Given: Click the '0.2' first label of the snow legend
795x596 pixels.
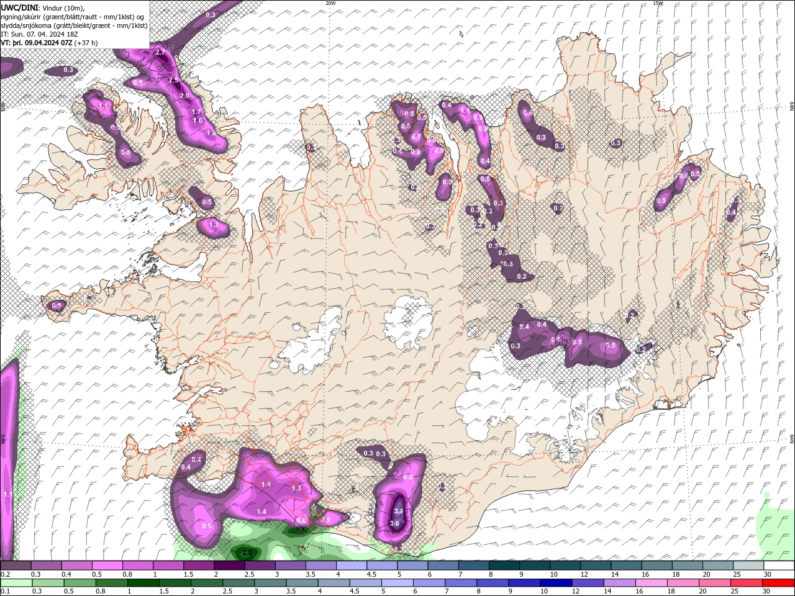Looking at the screenshot, I should 5,574.
